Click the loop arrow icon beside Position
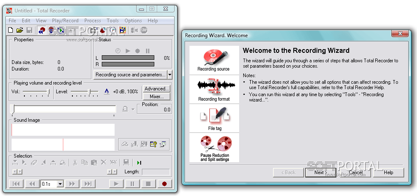The image size is (417, 196). pyautogui.click(x=125, y=109)
